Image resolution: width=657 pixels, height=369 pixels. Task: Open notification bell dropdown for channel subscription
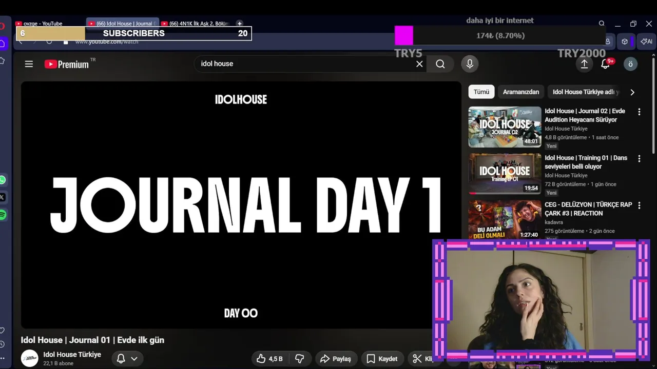click(x=127, y=359)
